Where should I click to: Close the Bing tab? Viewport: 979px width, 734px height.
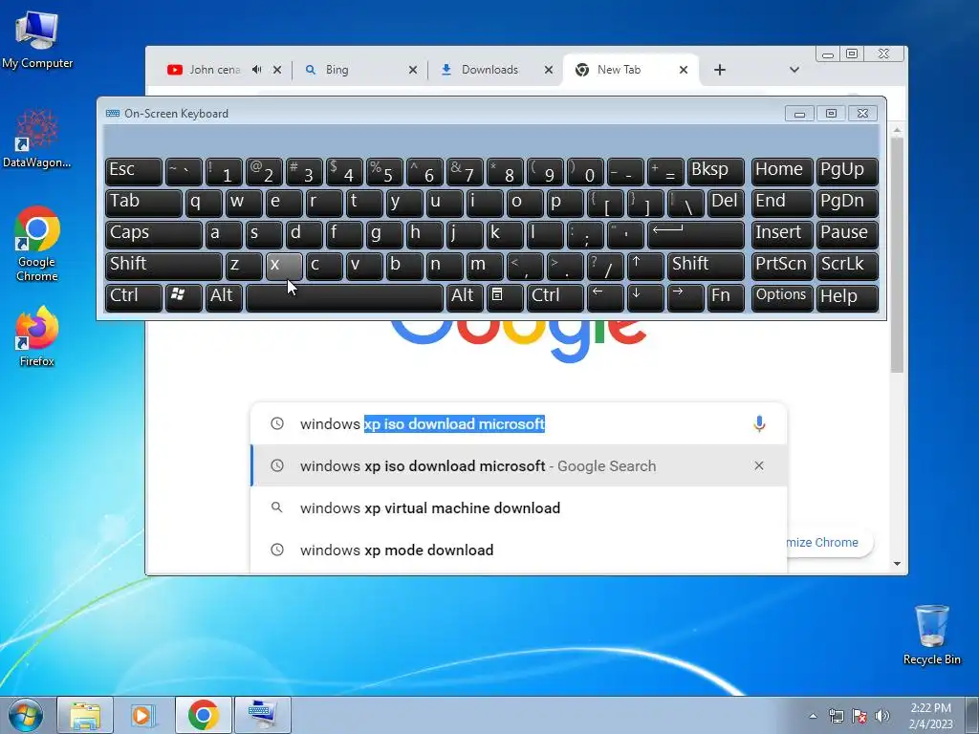(x=413, y=70)
